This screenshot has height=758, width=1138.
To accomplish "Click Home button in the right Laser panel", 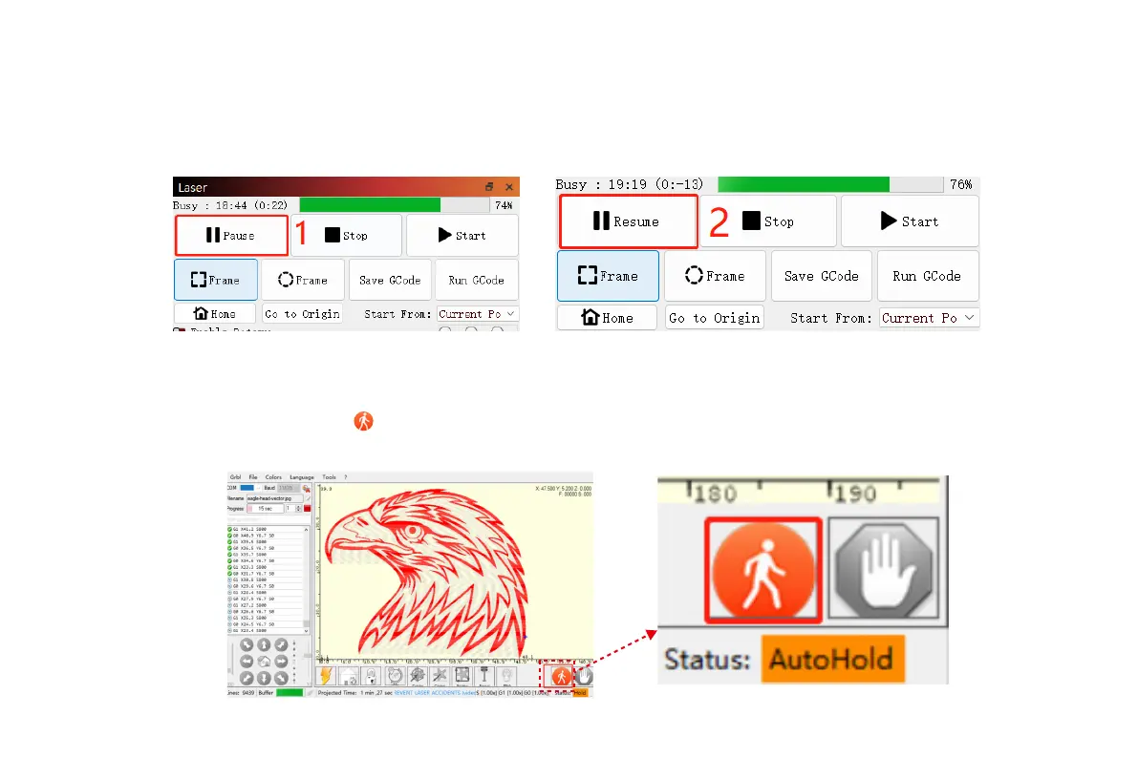I will pyautogui.click(x=608, y=318).
